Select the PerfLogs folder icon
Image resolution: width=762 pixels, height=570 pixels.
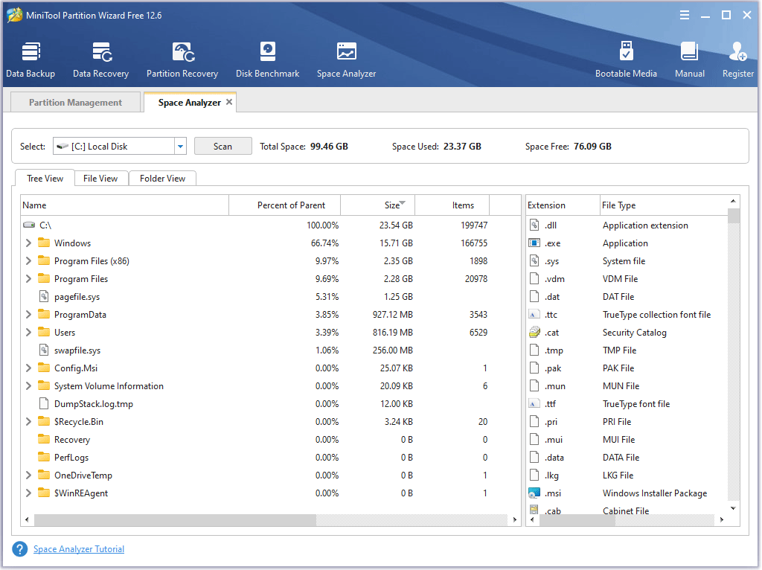click(x=44, y=457)
